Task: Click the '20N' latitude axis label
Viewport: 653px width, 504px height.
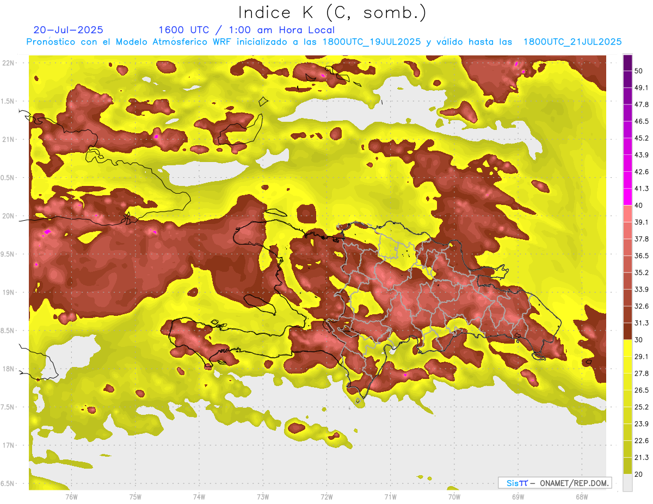Action: (9, 216)
